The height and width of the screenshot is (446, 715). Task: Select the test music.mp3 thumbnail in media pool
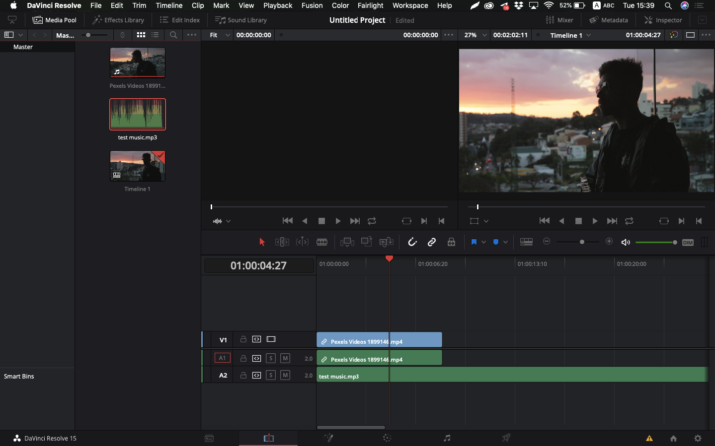click(x=138, y=114)
